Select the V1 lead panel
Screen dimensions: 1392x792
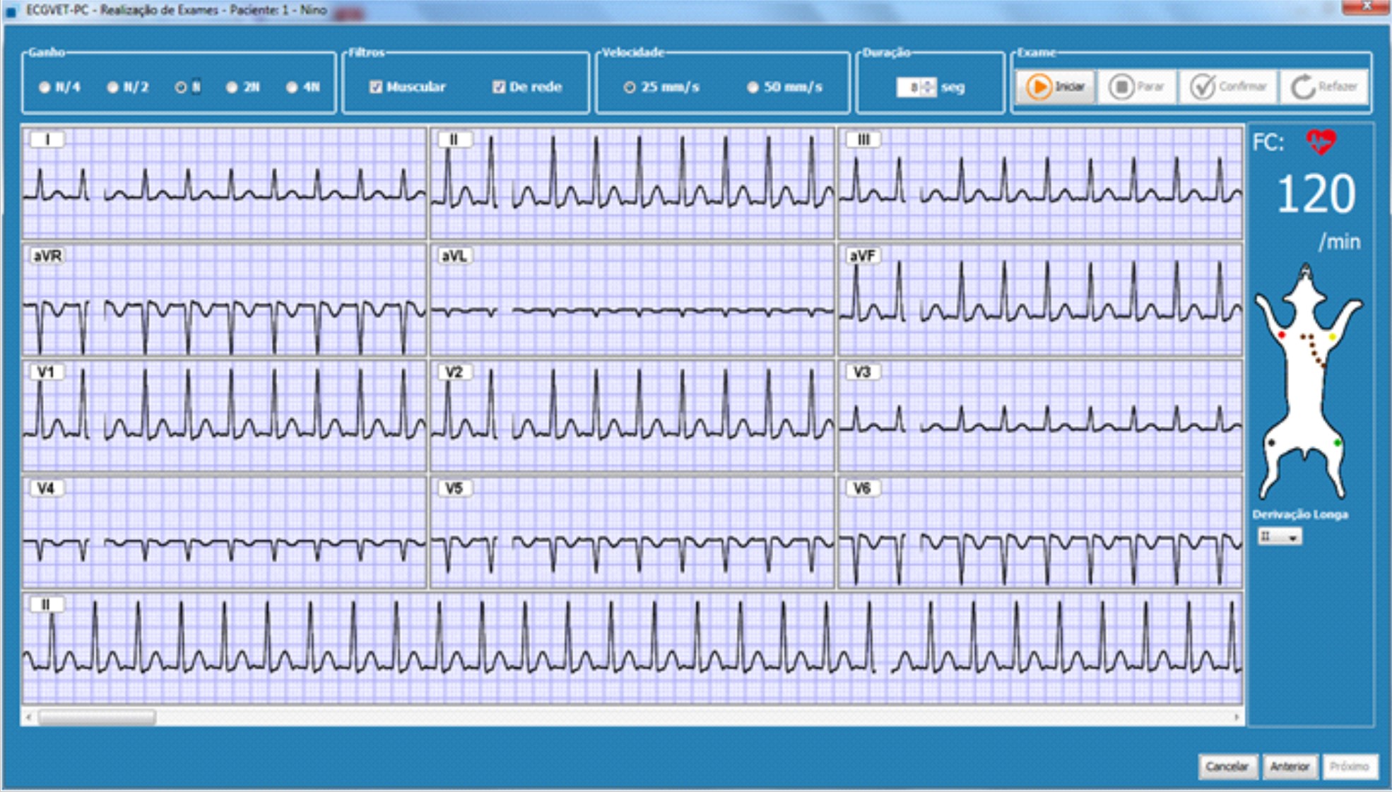[224, 415]
